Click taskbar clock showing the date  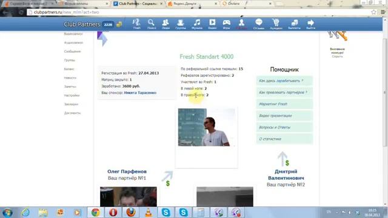click(372, 213)
